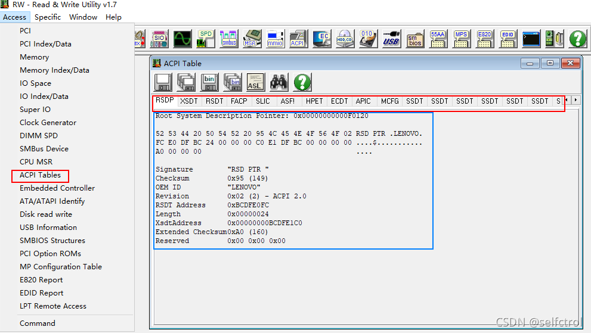
Task: Choose CPU MSR menu entry
Action: tap(36, 162)
